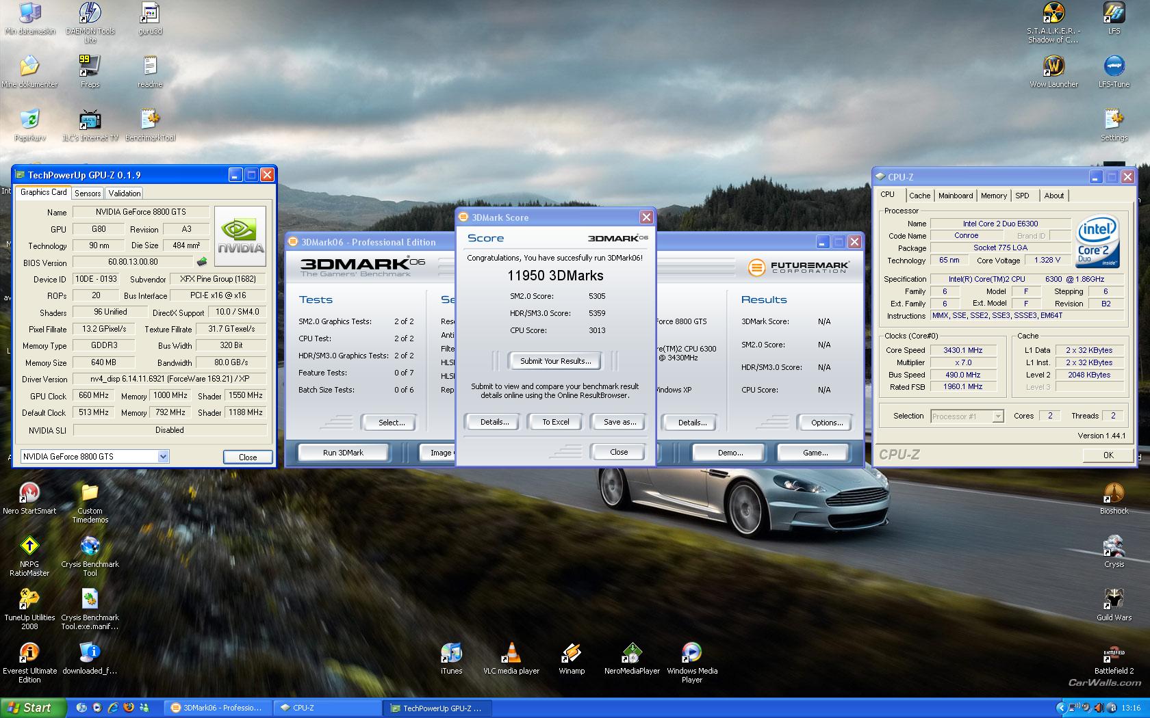The image size is (1150, 718).
Task: Activate the 3DMark06 taskbar button
Action: [x=218, y=708]
